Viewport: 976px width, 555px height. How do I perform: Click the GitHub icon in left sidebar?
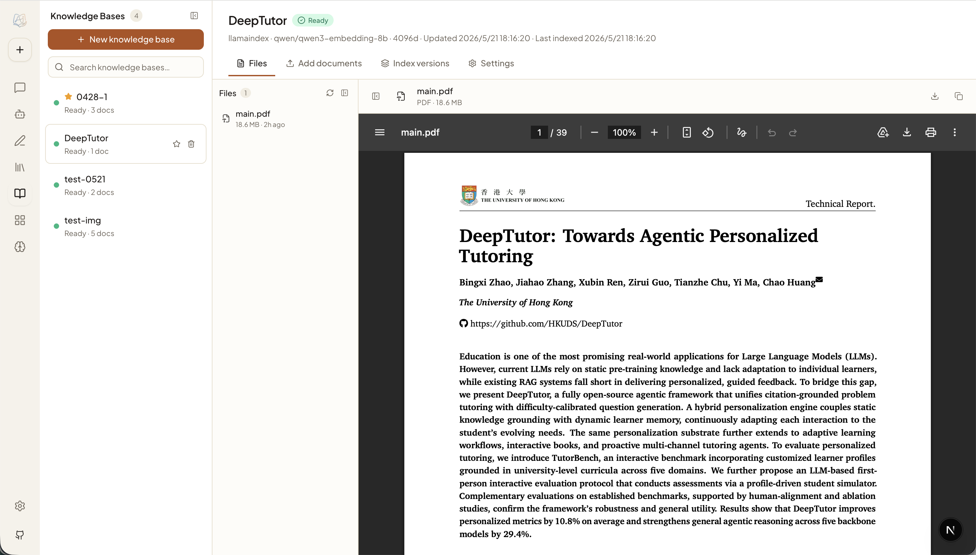pos(20,535)
